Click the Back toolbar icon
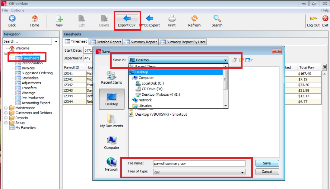 click(12, 21)
